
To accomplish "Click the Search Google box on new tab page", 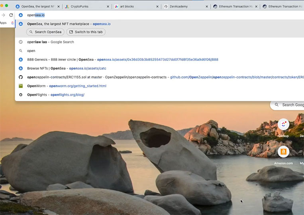I will [x=287, y=105].
